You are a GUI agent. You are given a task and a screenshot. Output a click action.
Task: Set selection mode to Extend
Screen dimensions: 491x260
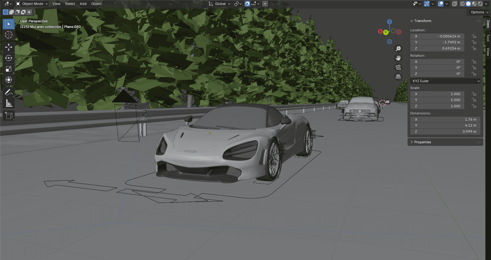(x=11, y=12)
